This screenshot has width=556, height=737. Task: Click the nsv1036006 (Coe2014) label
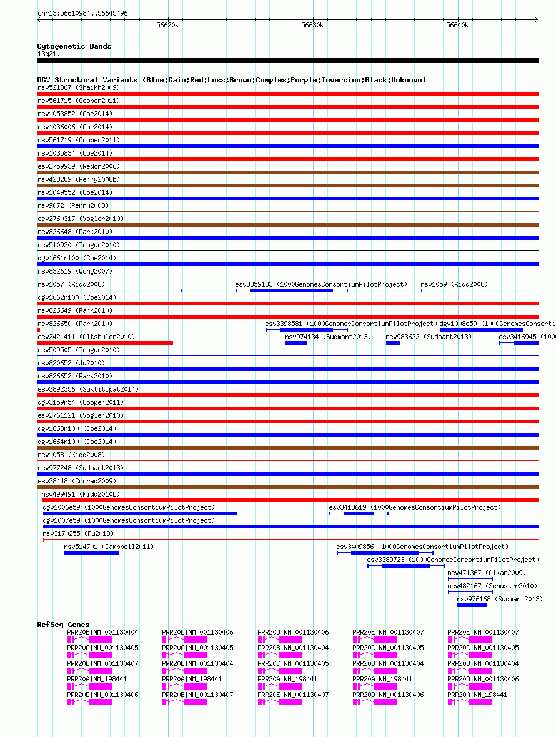pos(75,127)
